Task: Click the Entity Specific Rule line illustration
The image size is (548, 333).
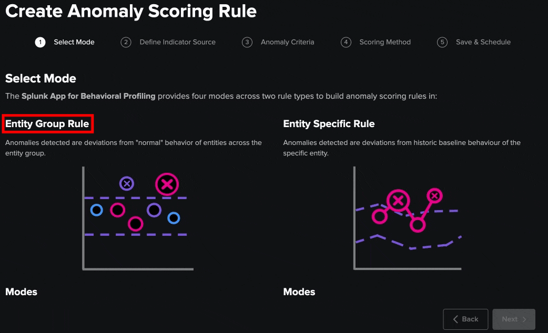Action: point(408,218)
